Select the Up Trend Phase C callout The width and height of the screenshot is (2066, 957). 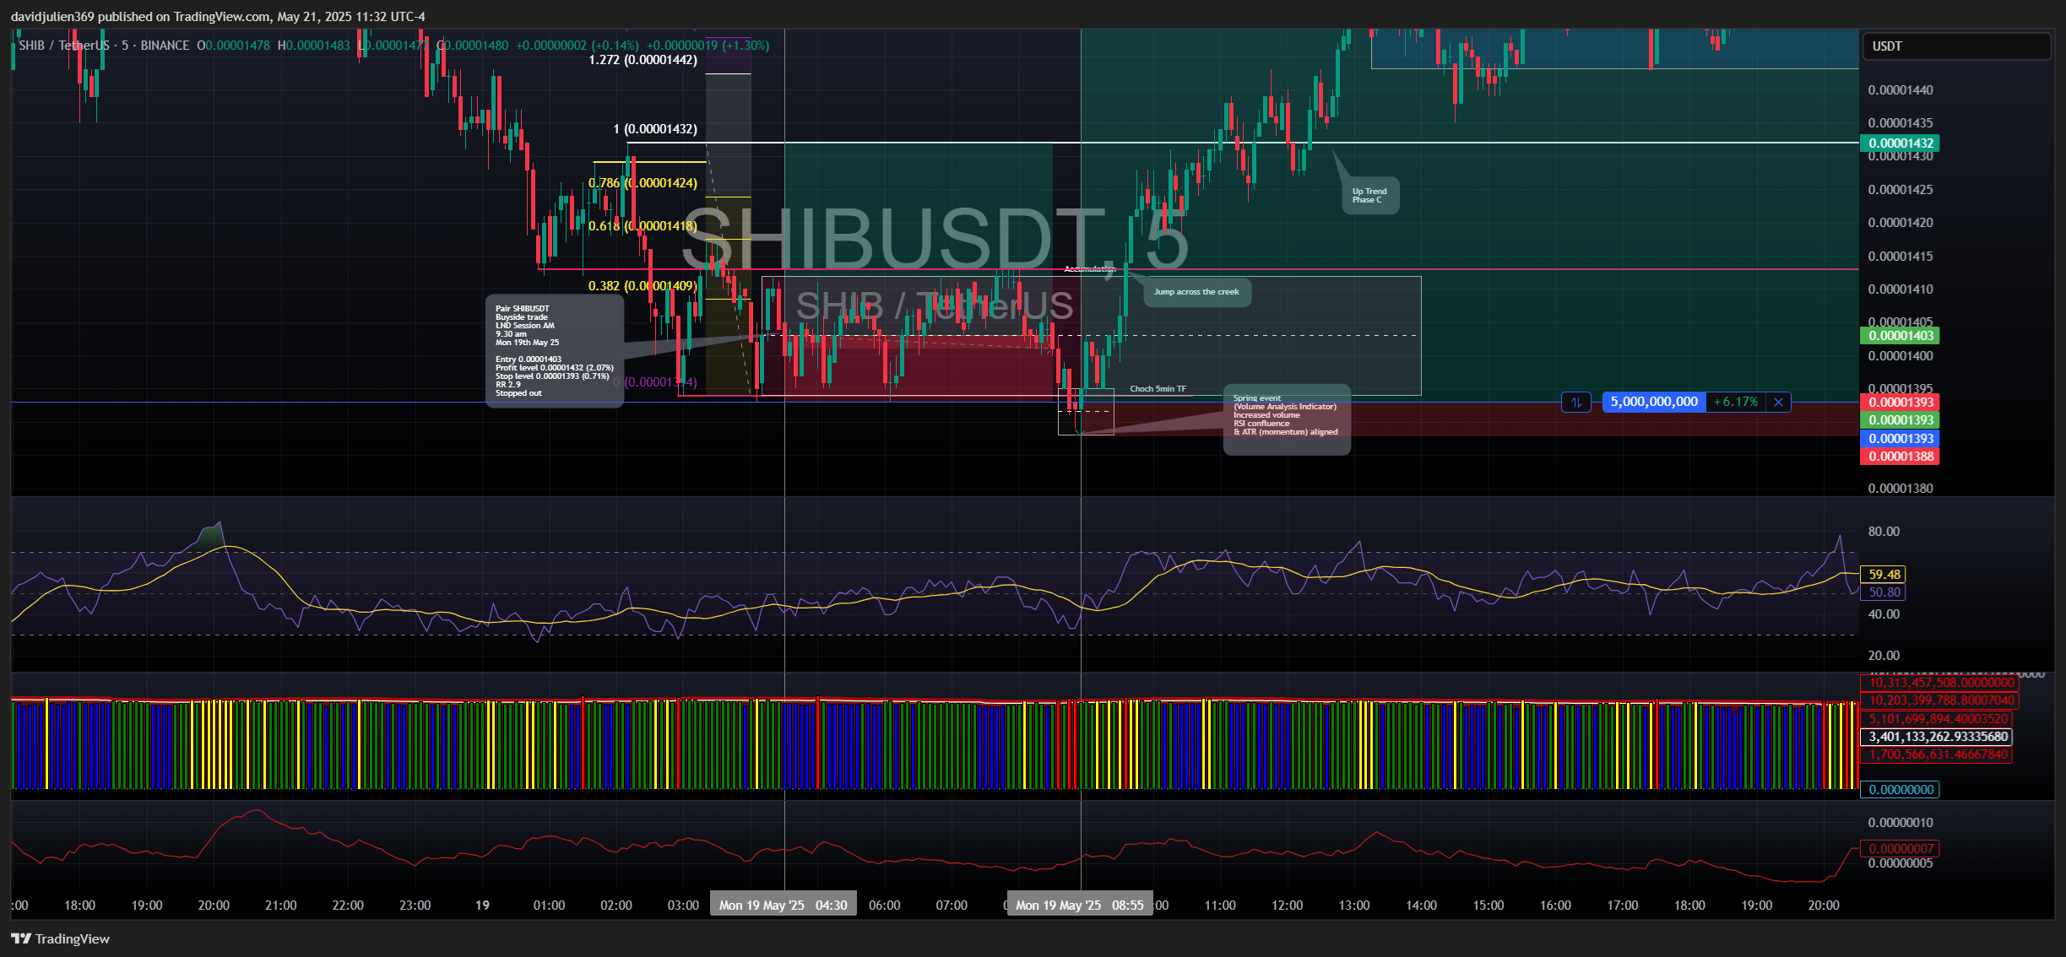pos(1370,196)
